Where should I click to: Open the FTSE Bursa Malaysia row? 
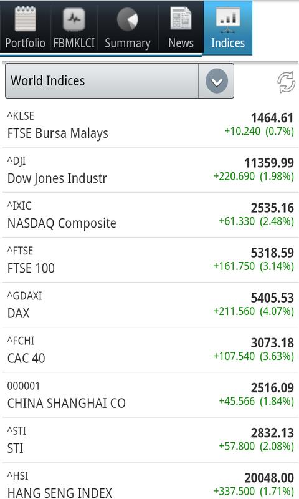150,125
